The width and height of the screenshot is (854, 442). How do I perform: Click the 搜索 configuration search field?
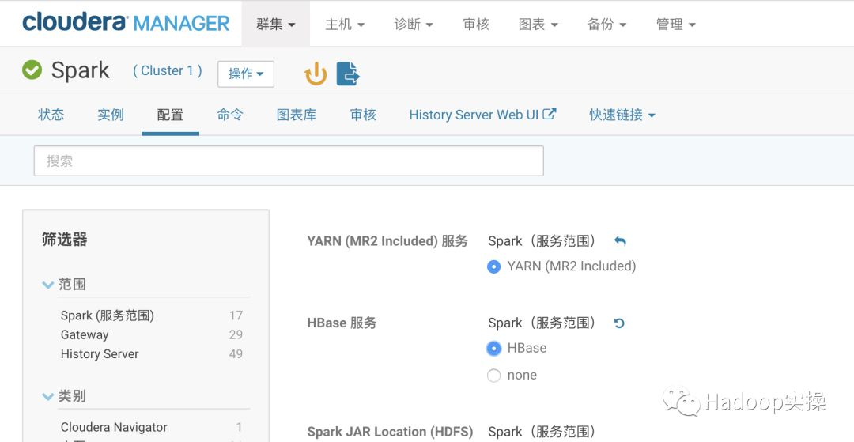289,161
